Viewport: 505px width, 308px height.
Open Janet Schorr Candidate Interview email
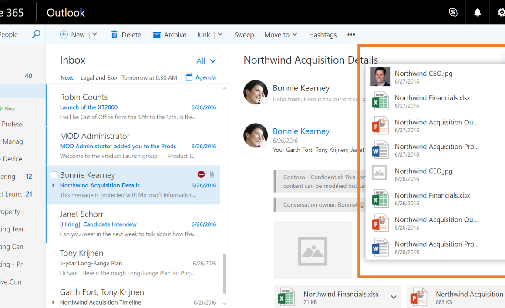pyautogui.click(x=133, y=224)
